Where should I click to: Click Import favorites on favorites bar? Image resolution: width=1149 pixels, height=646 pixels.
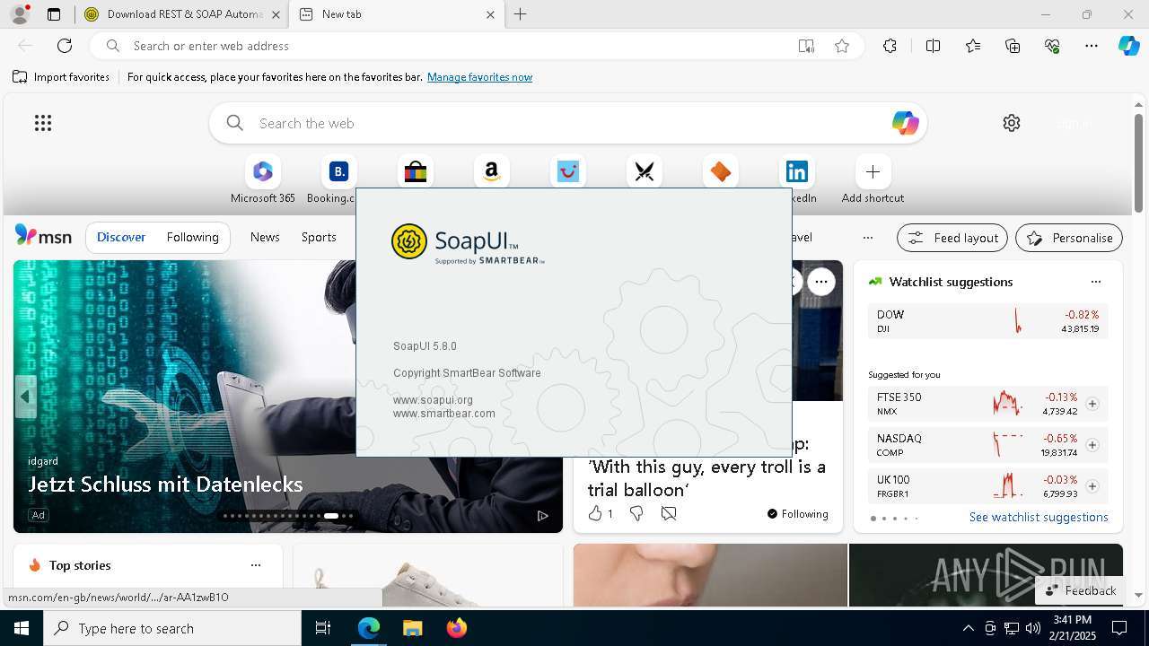coord(61,77)
